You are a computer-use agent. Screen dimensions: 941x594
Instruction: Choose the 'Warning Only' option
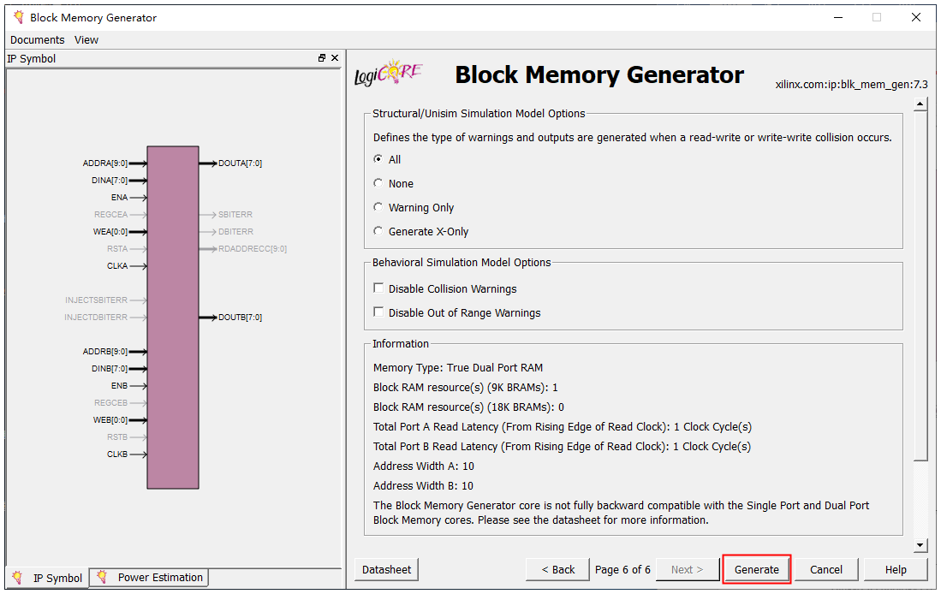[x=378, y=207]
